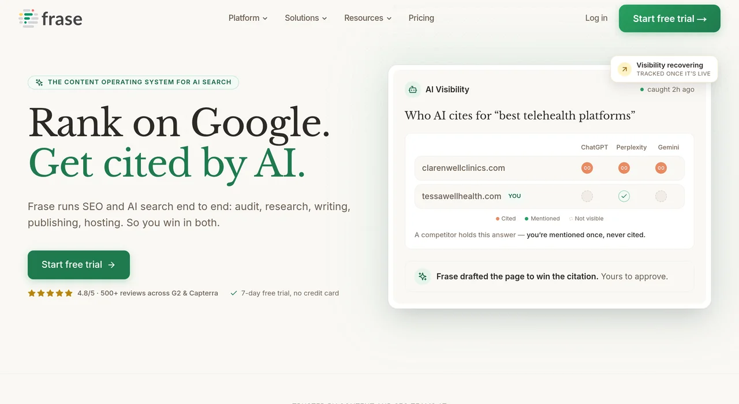This screenshot has height=404, width=739.
Task: Click the Resources chevron arrow
Action: (389, 18)
